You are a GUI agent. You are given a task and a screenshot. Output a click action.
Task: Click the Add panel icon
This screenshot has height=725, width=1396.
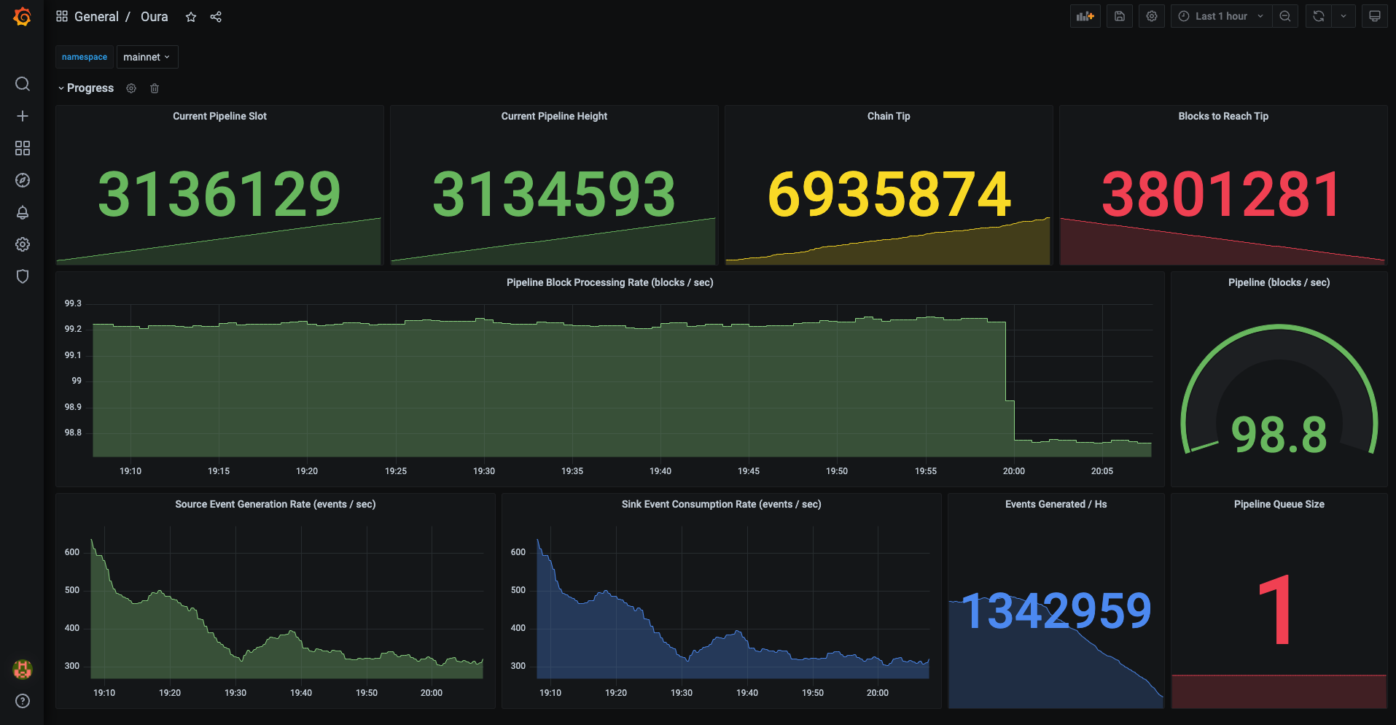[1085, 16]
